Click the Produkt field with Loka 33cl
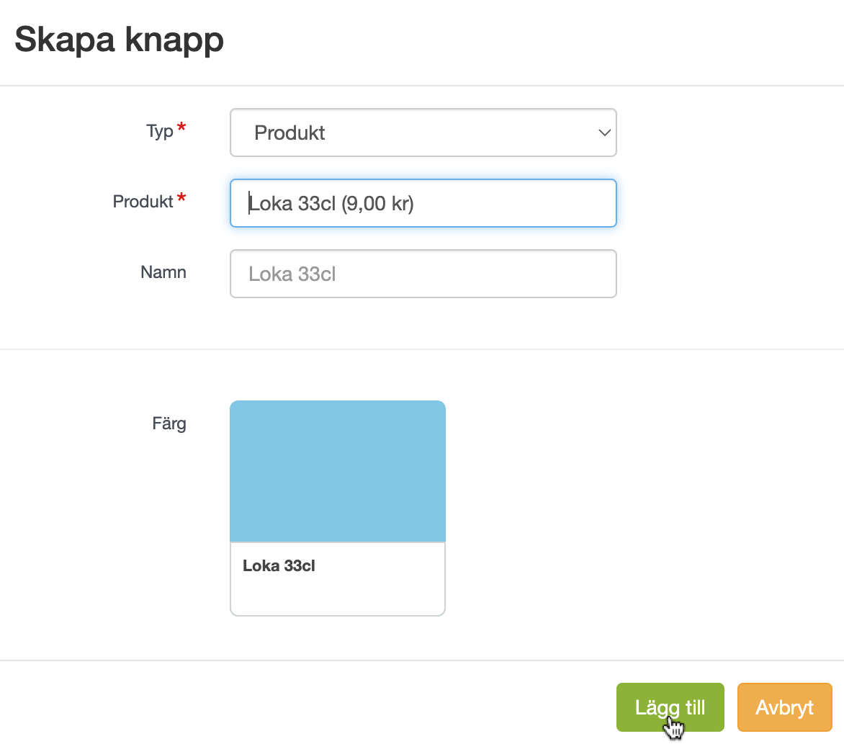Image resolution: width=844 pixels, height=744 pixels. click(x=423, y=203)
